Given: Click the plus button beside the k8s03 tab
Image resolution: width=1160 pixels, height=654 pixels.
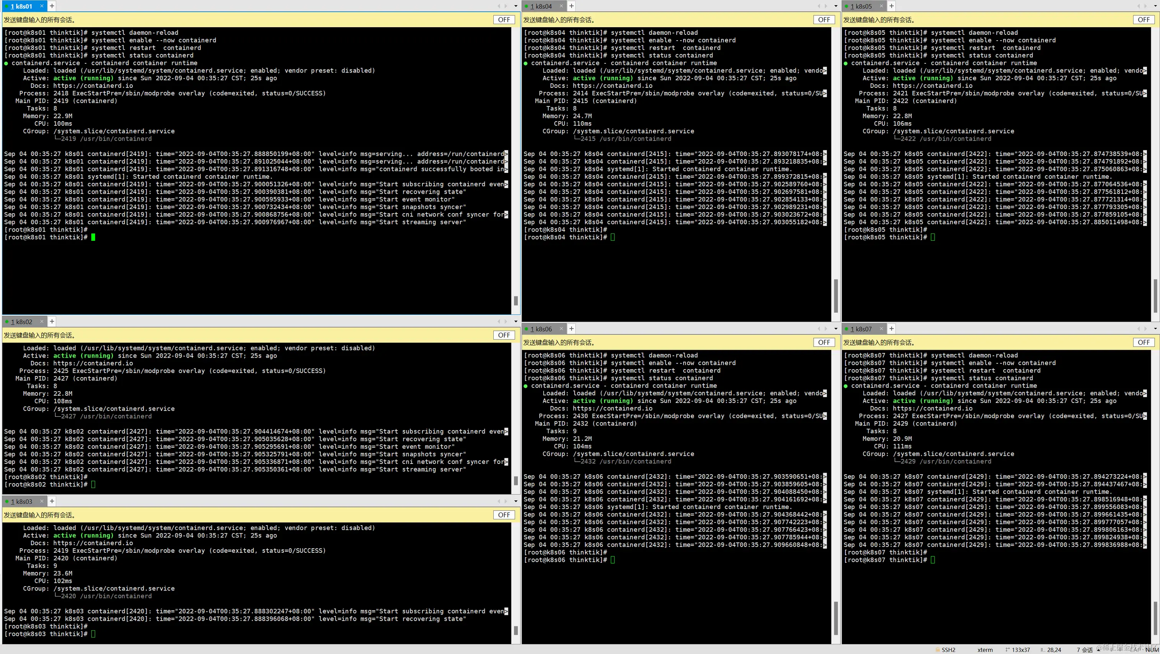Looking at the screenshot, I should point(52,501).
